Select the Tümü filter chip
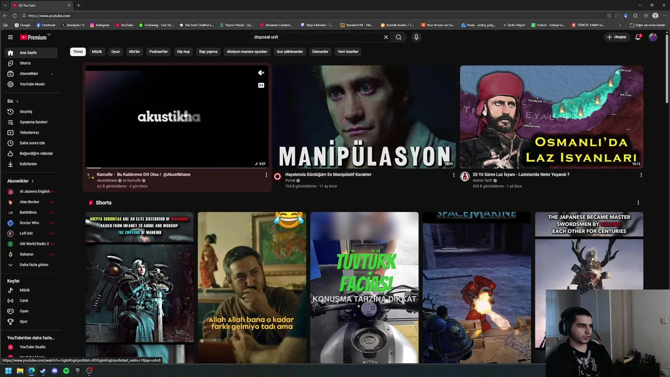 click(x=78, y=52)
